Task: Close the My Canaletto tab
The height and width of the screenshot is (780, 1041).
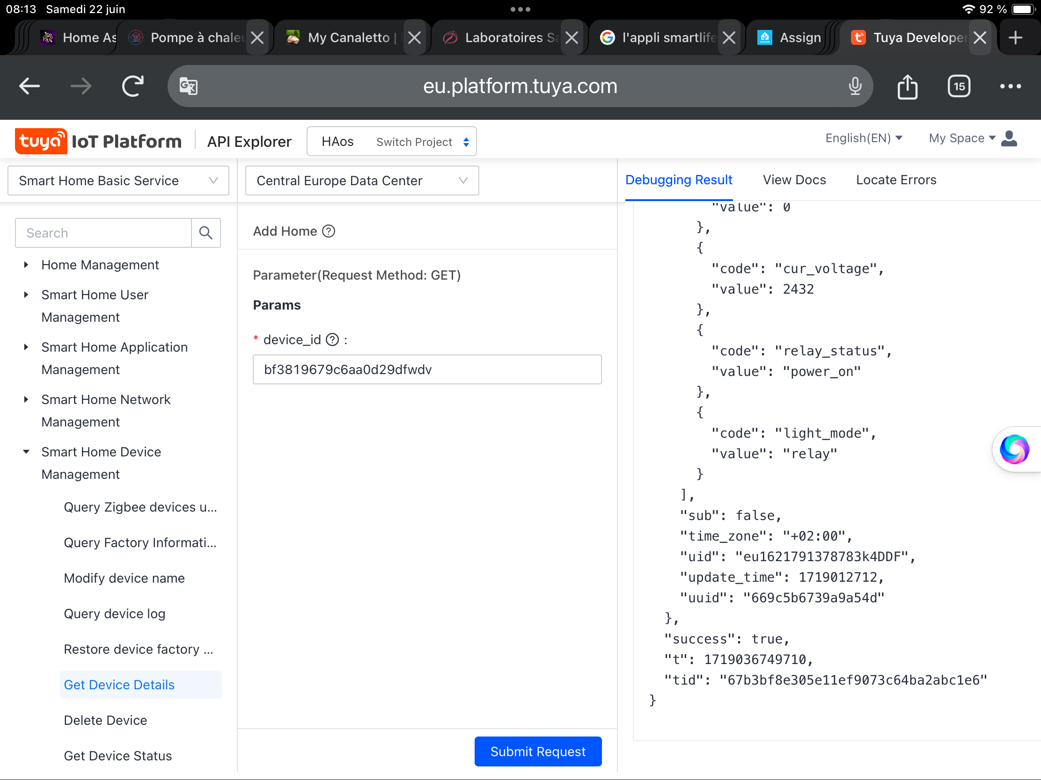Action: [x=415, y=37]
